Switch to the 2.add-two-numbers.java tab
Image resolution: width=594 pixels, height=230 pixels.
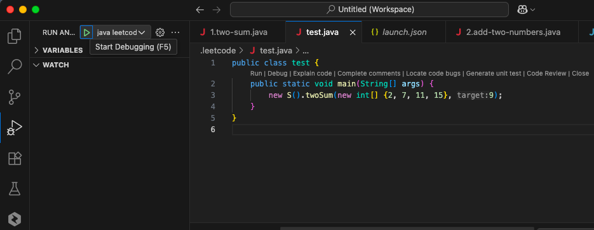tap(512, 32)
